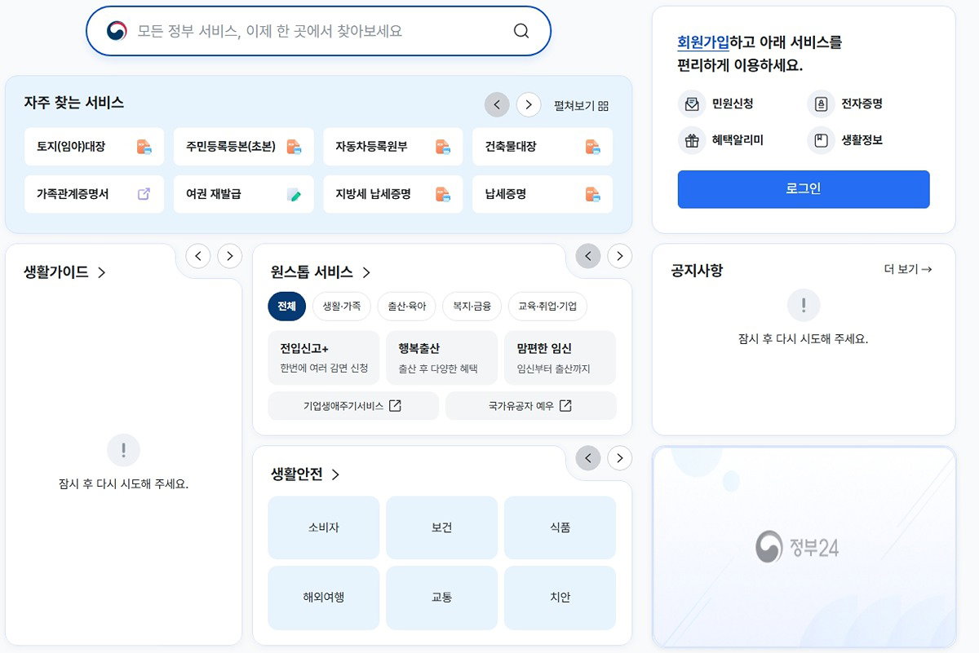The height and width of the screenshot is (653, 979).
Task: Open the 소비자 safety category
Action: coord(324,527)
